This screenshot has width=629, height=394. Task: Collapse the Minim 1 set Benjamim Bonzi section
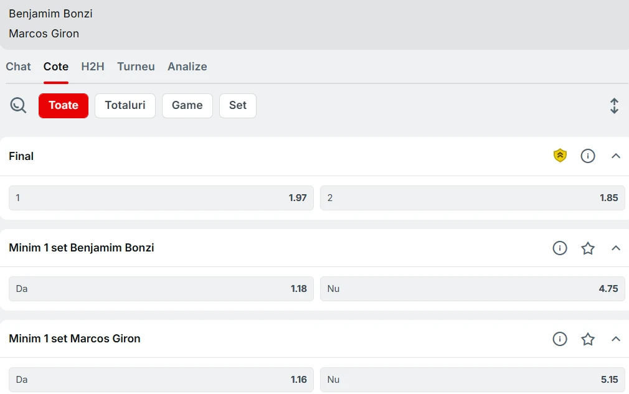coord(616,248)
